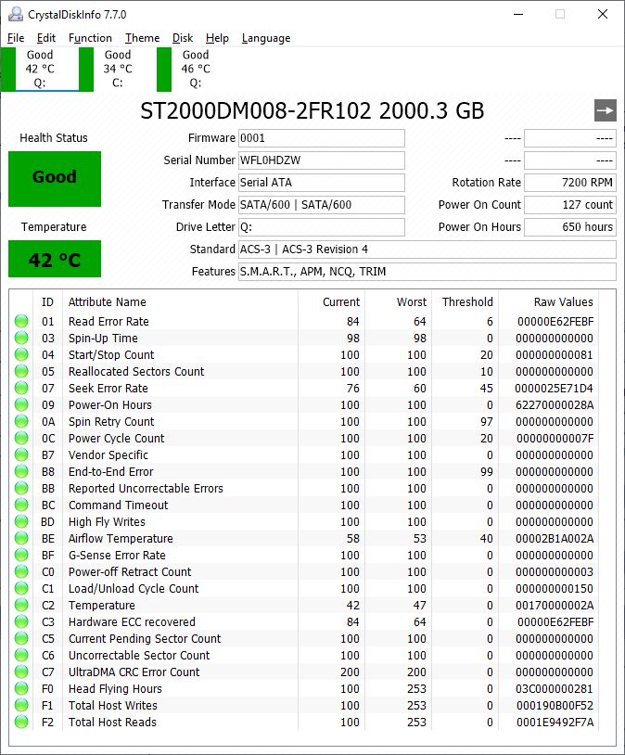The width and height of the screenshot is (625, 755).
Task: Open the Language menu
Action: click(266, 38)
